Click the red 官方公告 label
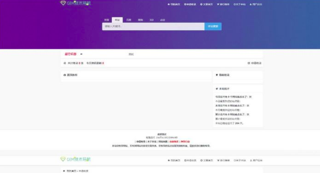 click(70, 54)
